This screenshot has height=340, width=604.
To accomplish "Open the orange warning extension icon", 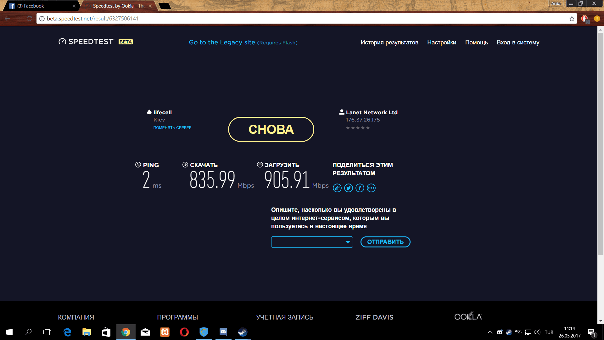I will point(597,19).
